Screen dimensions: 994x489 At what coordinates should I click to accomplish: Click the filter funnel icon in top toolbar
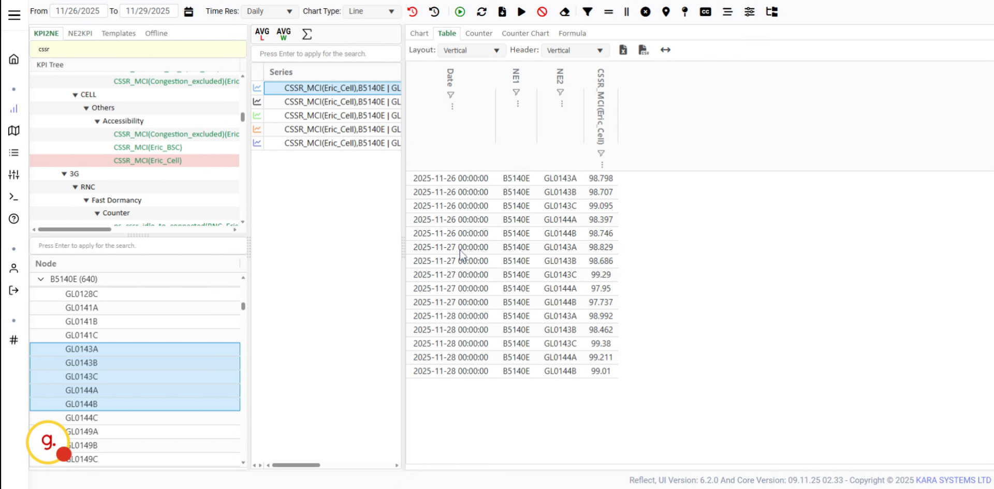point(588,11)
